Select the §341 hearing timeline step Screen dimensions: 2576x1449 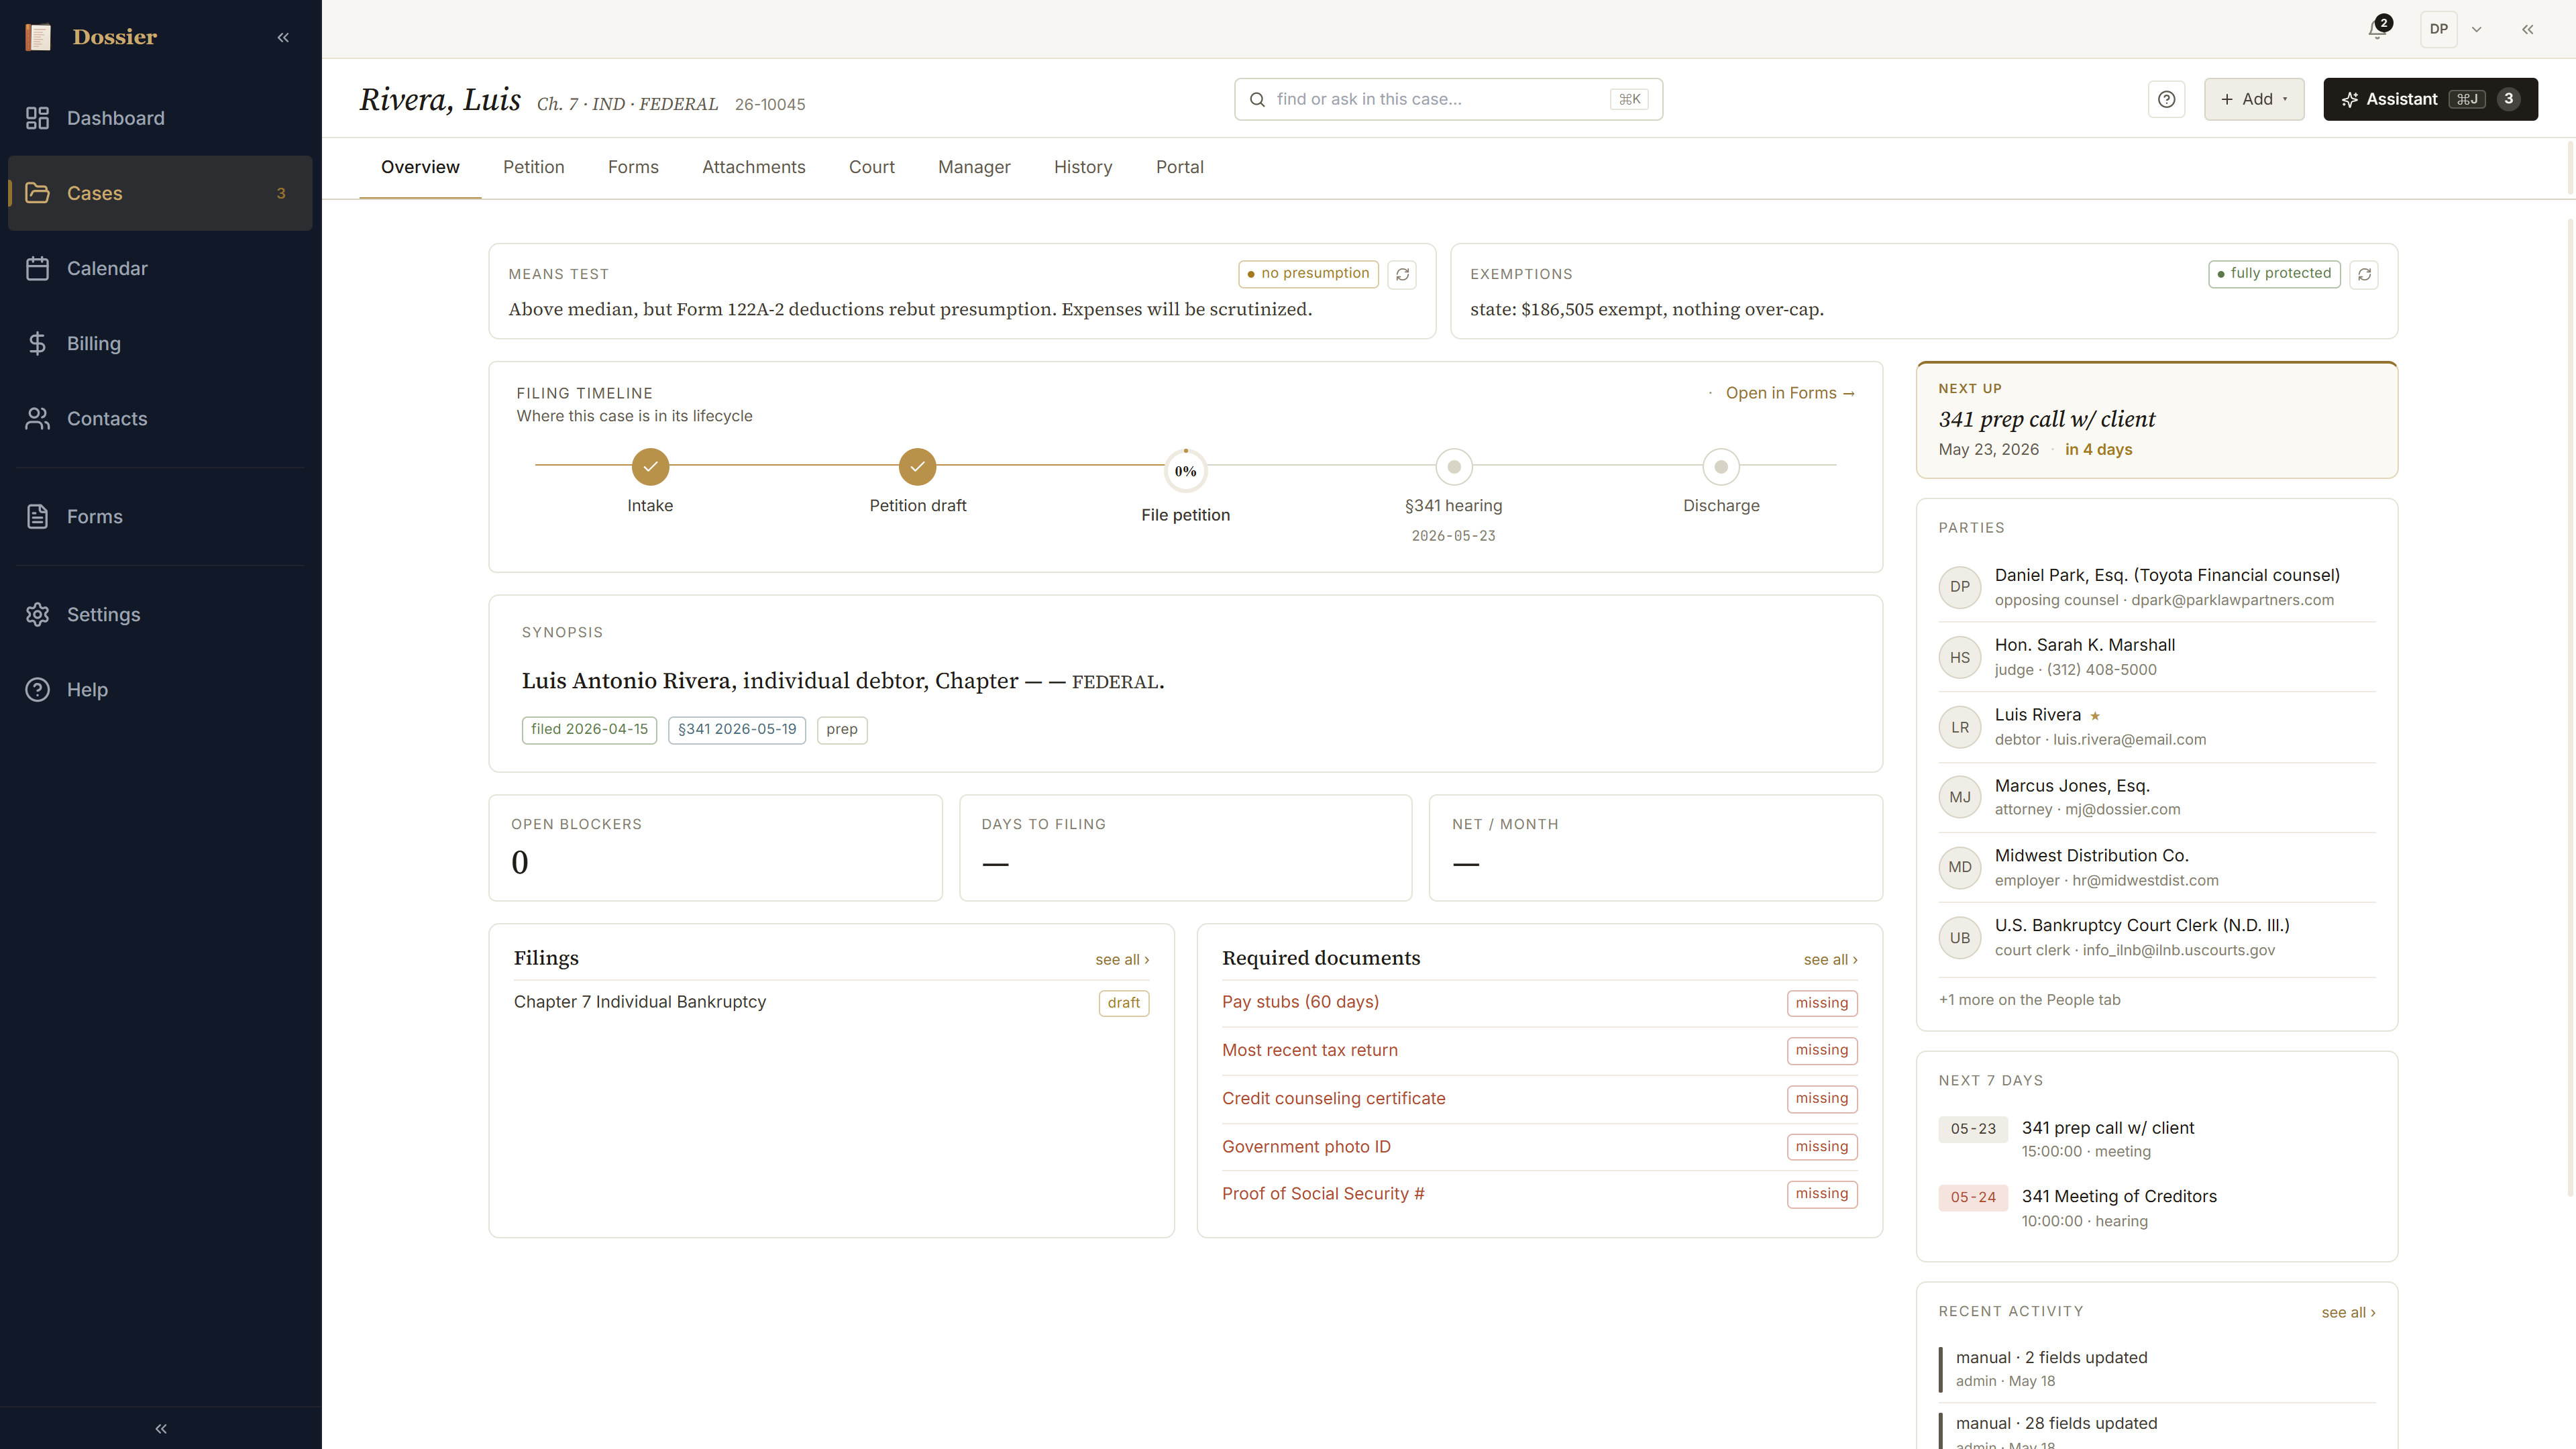(x=1454, y=467)
